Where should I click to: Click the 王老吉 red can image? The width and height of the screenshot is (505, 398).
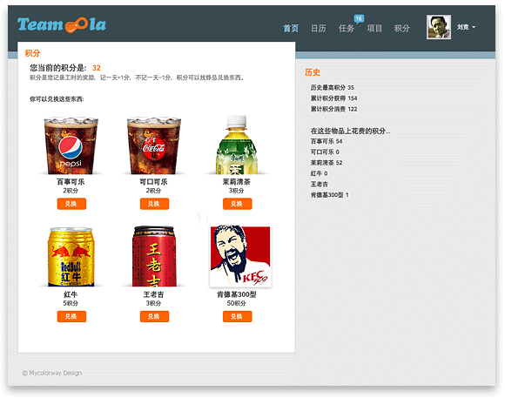pyautogui.click(x=154, y=256)
